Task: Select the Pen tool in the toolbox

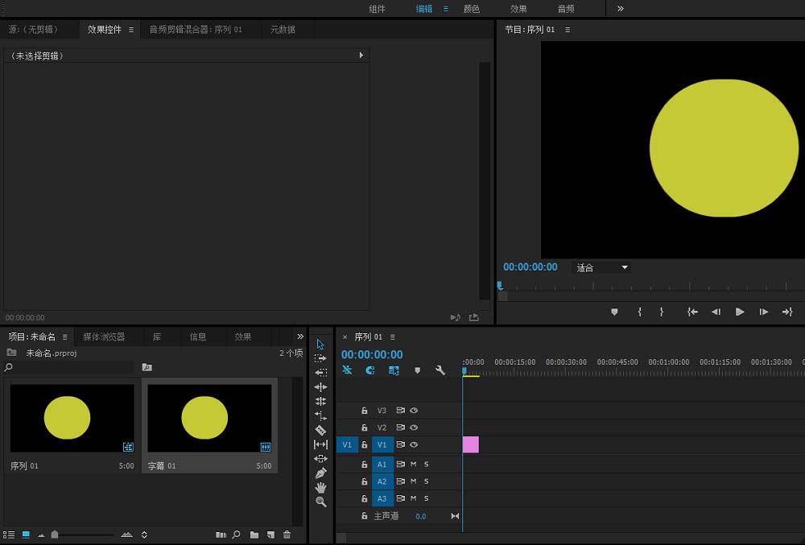Action: 320,473
